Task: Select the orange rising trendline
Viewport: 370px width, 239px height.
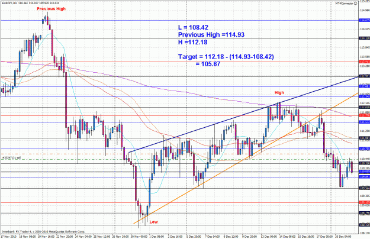Action: [x=246, y=159]
